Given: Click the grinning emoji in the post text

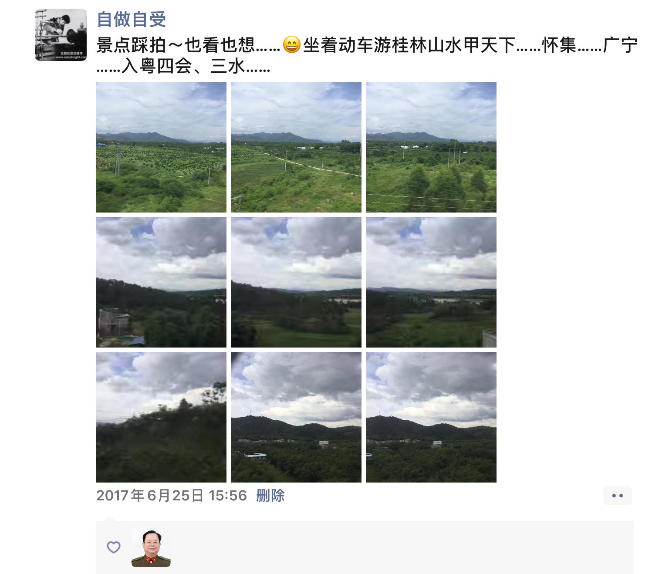Looking at the screenshot, I should [x=292, y=45].
